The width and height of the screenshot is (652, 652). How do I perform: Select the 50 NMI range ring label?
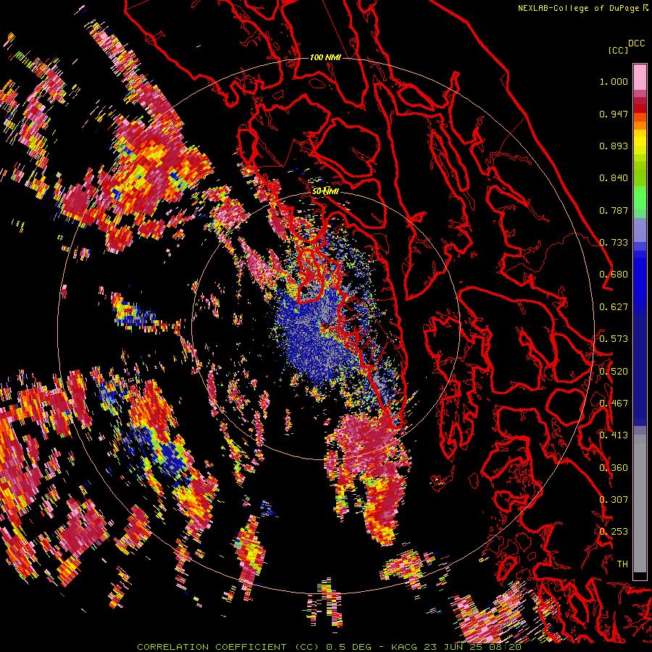[325, 191]
